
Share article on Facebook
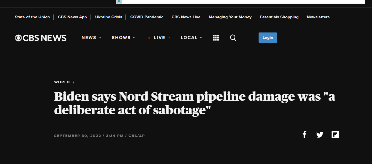304,135
